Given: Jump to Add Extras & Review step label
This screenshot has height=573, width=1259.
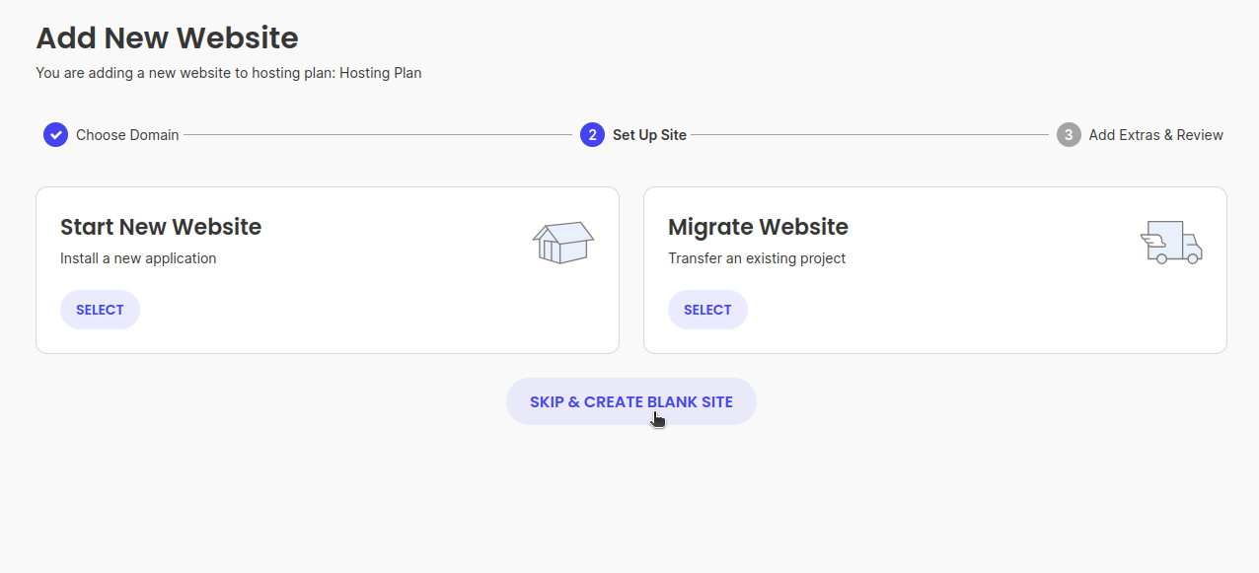Looking at the screenshot, I should (1155, 135).
